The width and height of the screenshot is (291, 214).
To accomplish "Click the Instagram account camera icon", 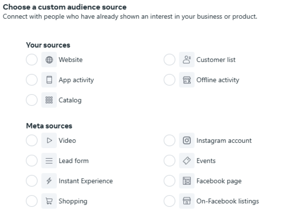I will coord(187,141).
